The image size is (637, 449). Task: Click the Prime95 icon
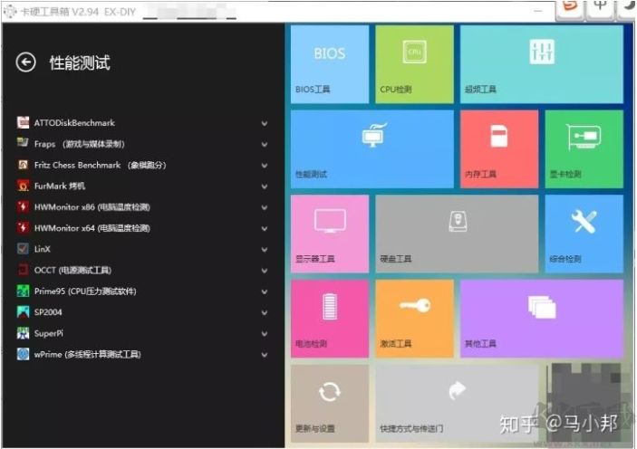click(24, 291)
